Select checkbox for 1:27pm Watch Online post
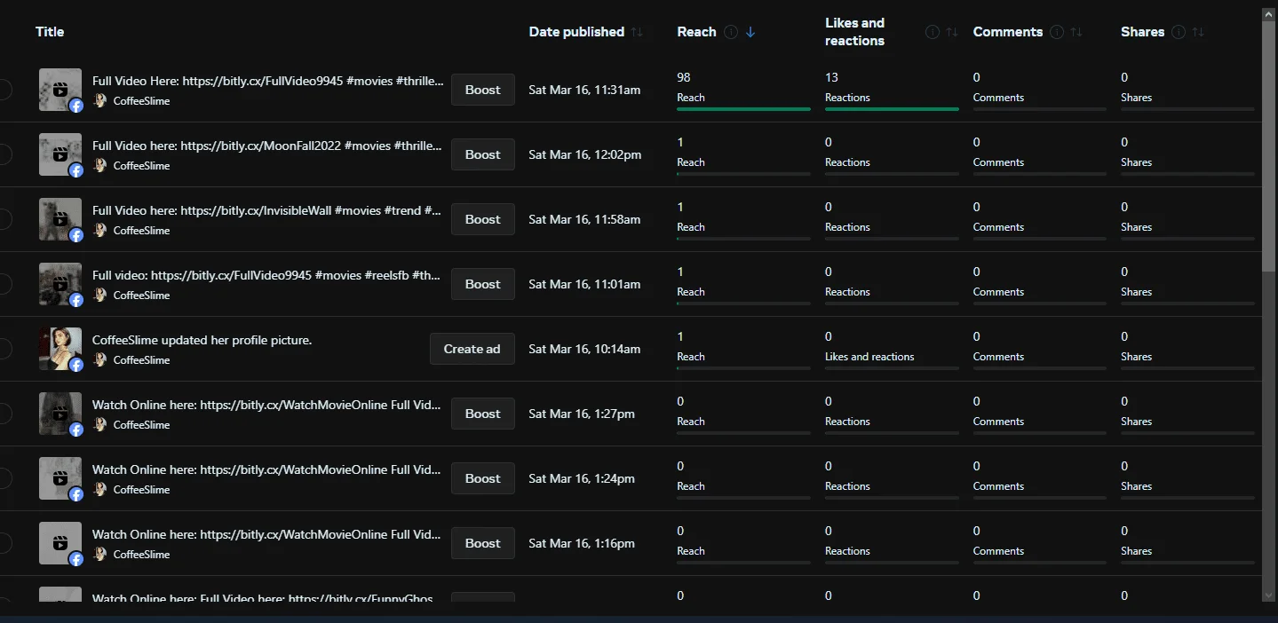This screenshot has width=1278, height=623. [3, 414]
